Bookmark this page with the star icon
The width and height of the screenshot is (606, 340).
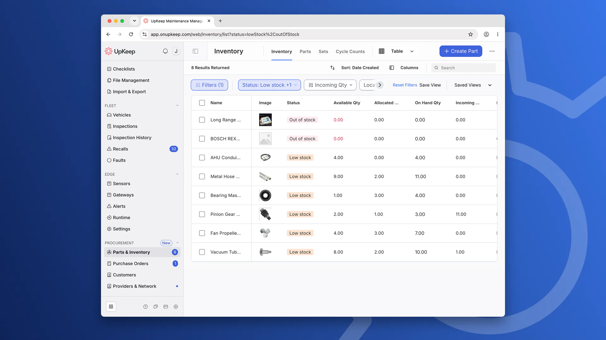pyautogui.click(x=471, y=34)
